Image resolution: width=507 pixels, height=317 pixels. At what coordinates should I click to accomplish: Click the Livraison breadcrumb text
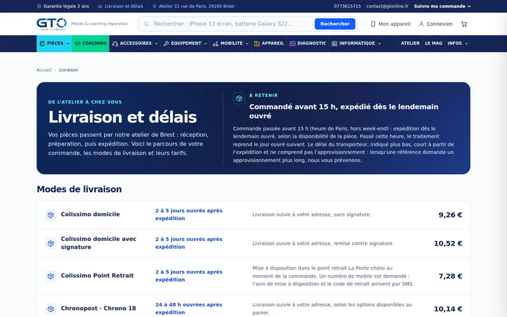[x=68, y=70]
